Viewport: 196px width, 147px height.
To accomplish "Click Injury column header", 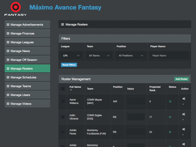I will click(130, 89).
